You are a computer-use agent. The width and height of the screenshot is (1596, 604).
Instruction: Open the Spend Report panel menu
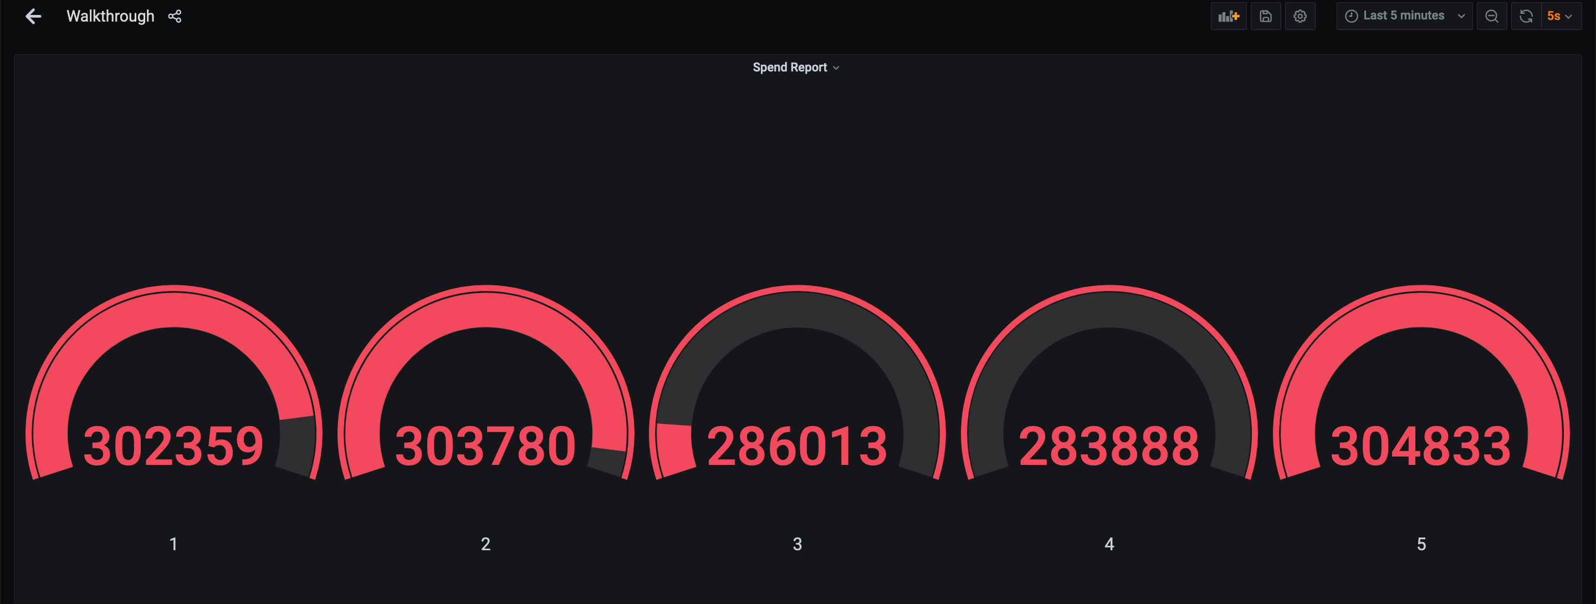(836, 68)
